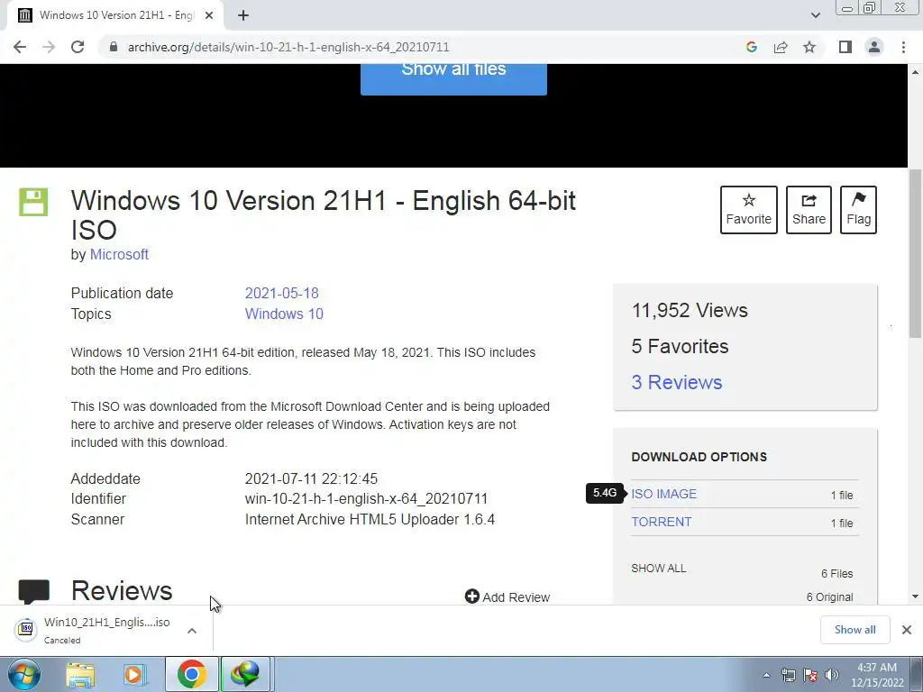Open Windows Explorer from taskbar
The image size is (923, 692).
[80, 674]
